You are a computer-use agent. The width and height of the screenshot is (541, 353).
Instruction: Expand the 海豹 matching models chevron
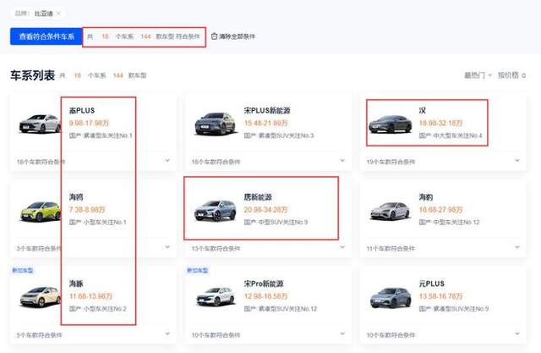517,247
